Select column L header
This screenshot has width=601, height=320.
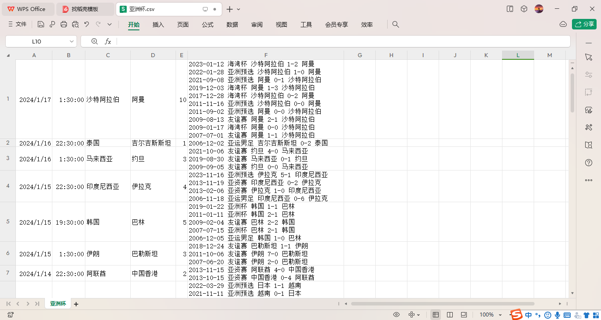coord(518,55)
